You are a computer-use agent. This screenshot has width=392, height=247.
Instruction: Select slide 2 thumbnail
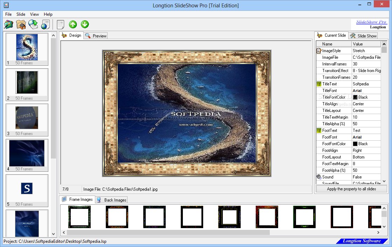coord(27,85)
